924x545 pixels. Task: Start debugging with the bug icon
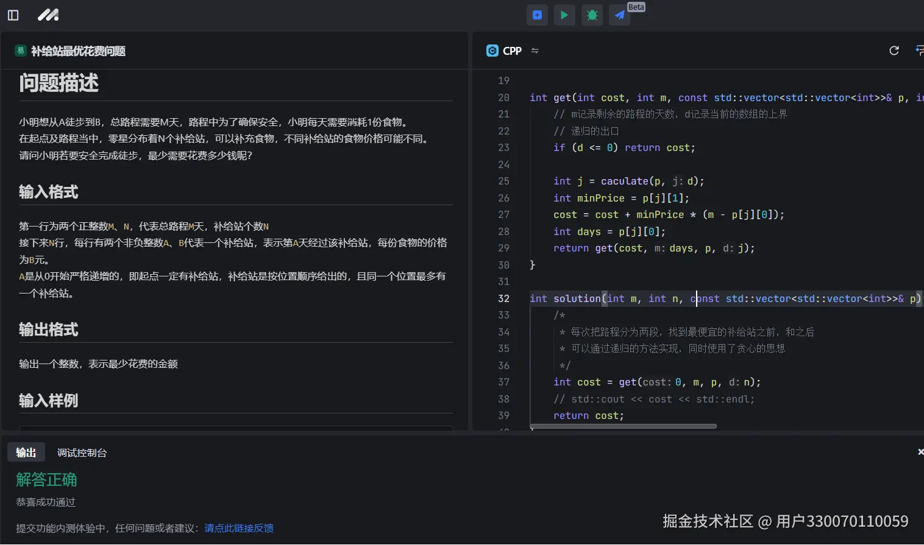click(x=591, y=15)
